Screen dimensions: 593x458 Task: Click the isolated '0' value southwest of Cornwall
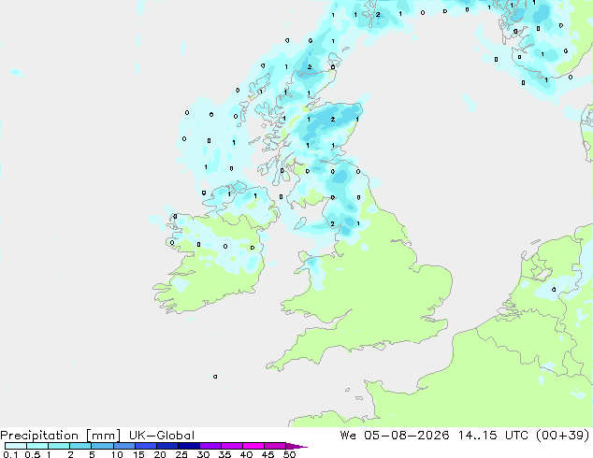coord(215,377)
